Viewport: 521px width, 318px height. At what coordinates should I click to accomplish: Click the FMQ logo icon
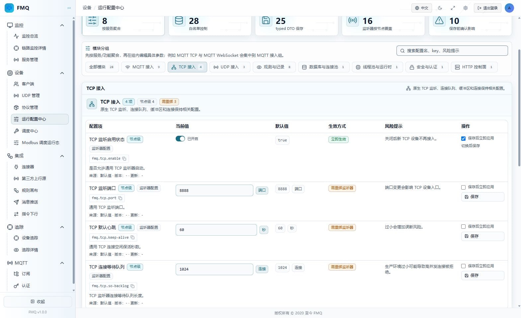[x=9, y=8]
